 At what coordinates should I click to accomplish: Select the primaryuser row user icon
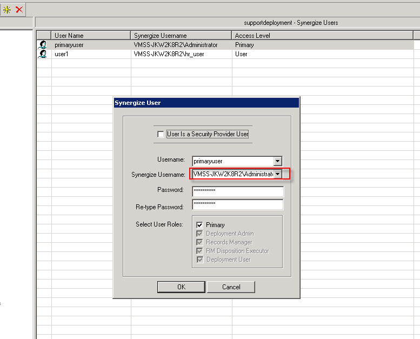(42, 45)
